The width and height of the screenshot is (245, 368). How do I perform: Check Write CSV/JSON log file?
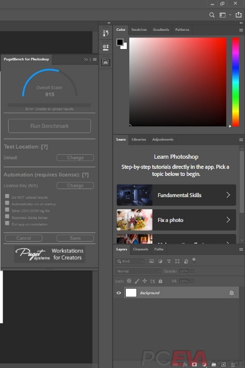(7, 210)
